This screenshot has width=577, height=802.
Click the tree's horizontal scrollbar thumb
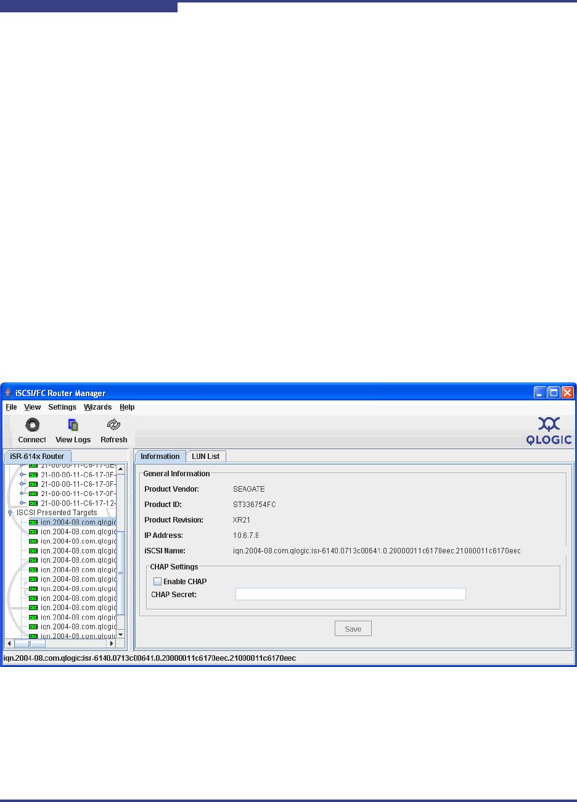30,643
